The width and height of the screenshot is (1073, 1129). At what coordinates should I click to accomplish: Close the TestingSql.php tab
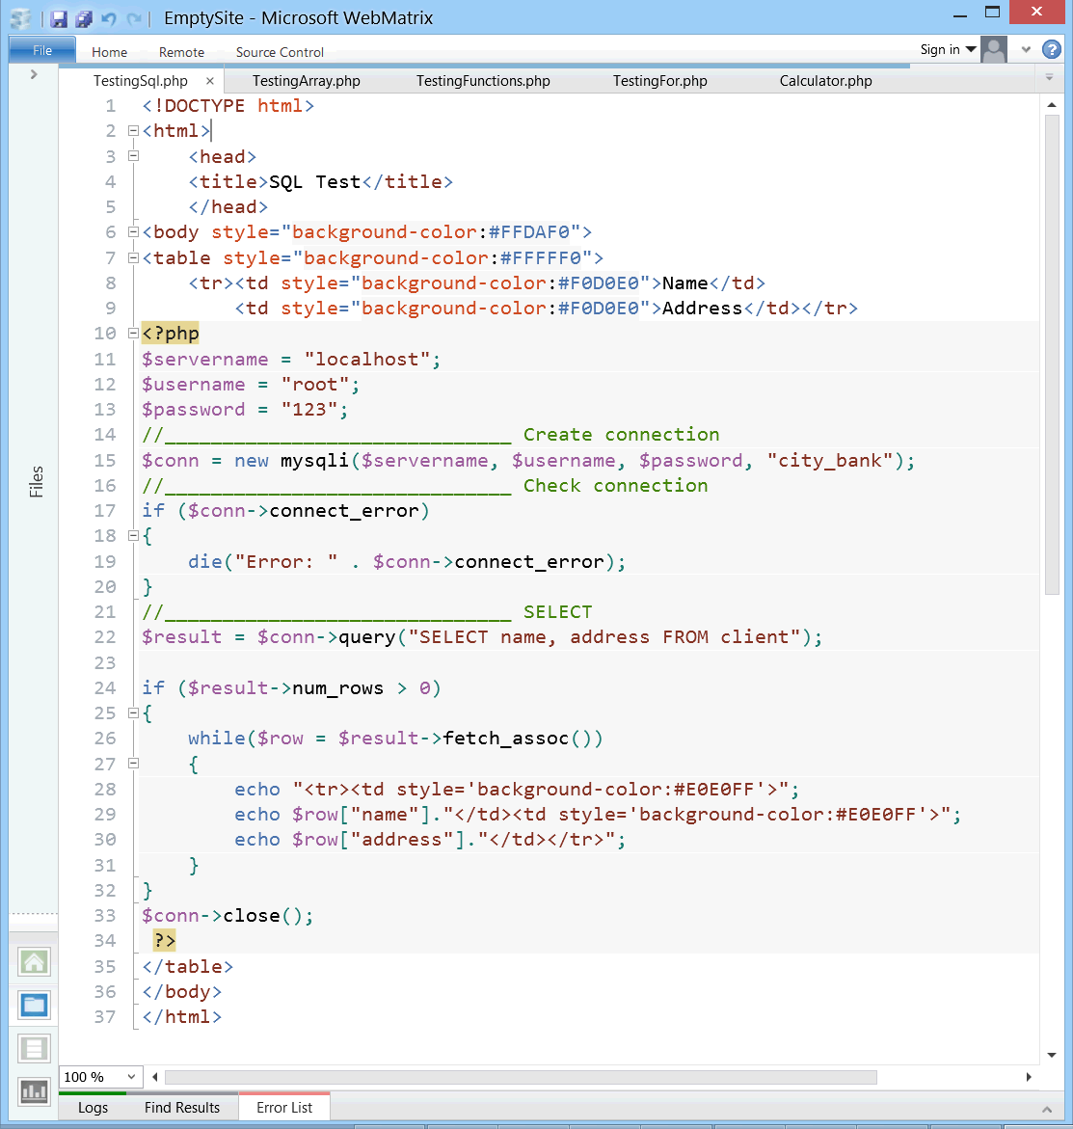tap(209, 81)
